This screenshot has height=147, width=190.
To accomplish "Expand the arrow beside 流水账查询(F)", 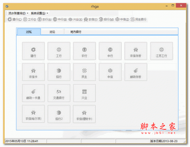I will click(x=28, y=13).
